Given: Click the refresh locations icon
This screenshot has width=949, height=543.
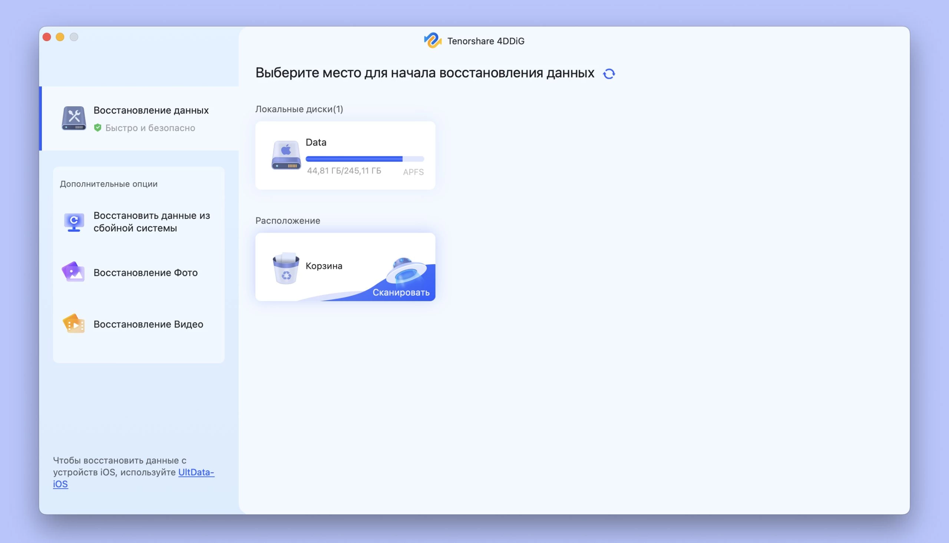Looking at the screenshot, I should (x=609, y=74).
